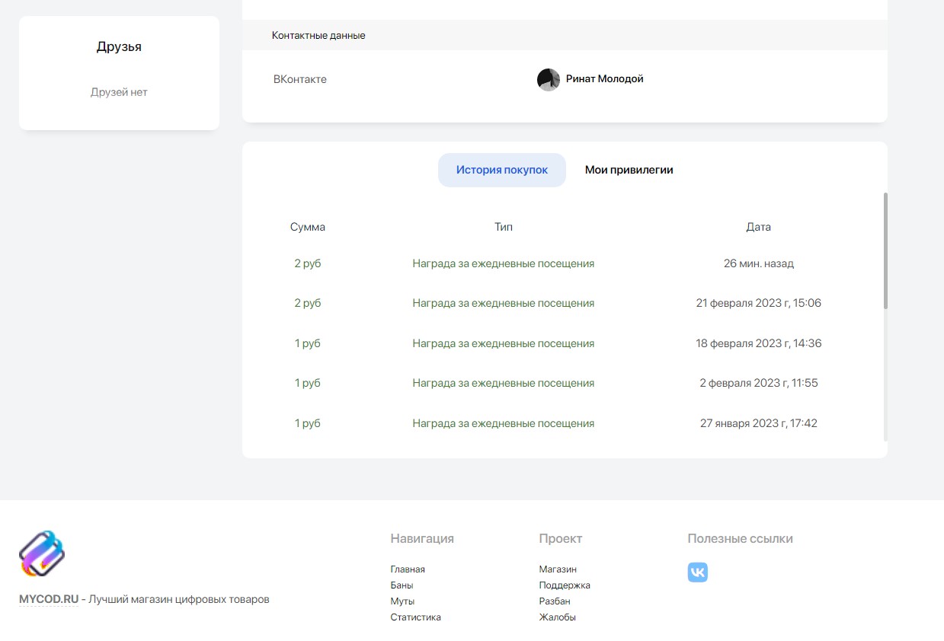Go to Главная in footer navigation
The width and height of the screenshot is (944, 641).
click(408, 569)
